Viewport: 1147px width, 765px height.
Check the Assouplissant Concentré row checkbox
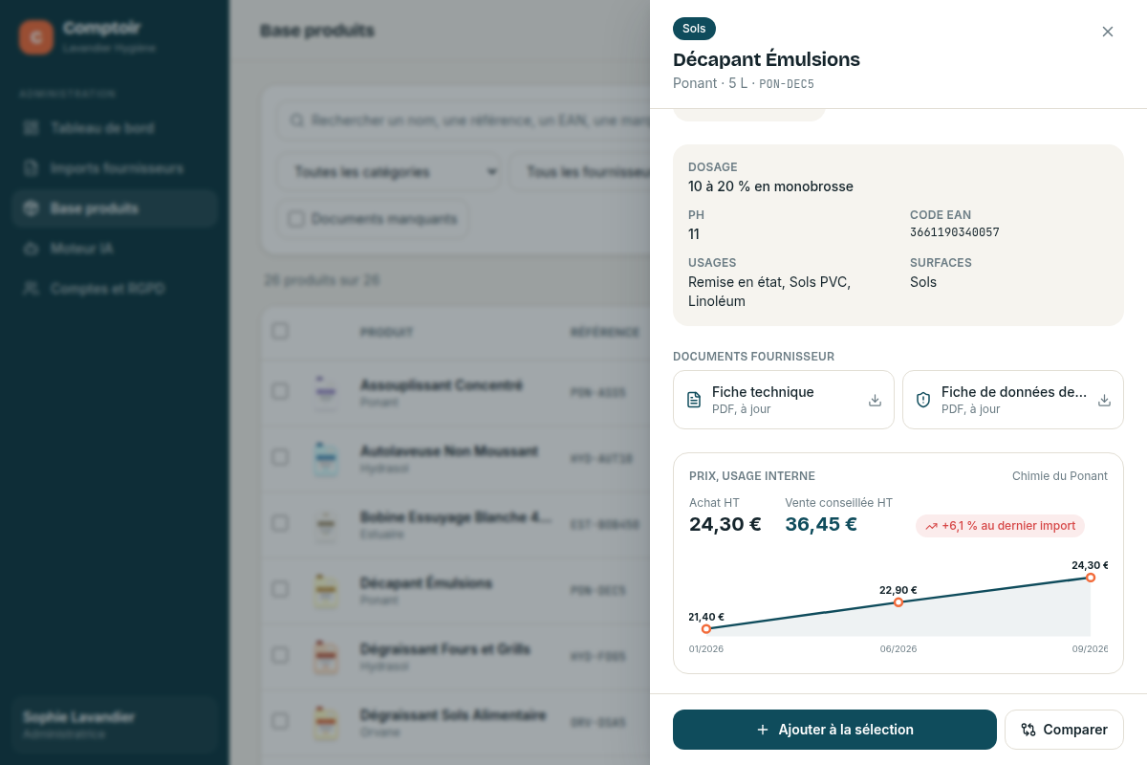[280, 391]
